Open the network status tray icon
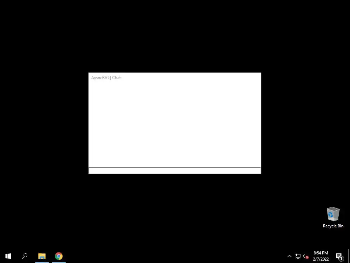Screen dimensions: 350x263 coord(298,256)
